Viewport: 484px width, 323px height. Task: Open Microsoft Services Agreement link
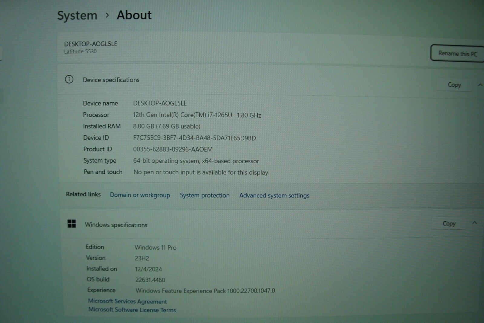click(127, 301)
